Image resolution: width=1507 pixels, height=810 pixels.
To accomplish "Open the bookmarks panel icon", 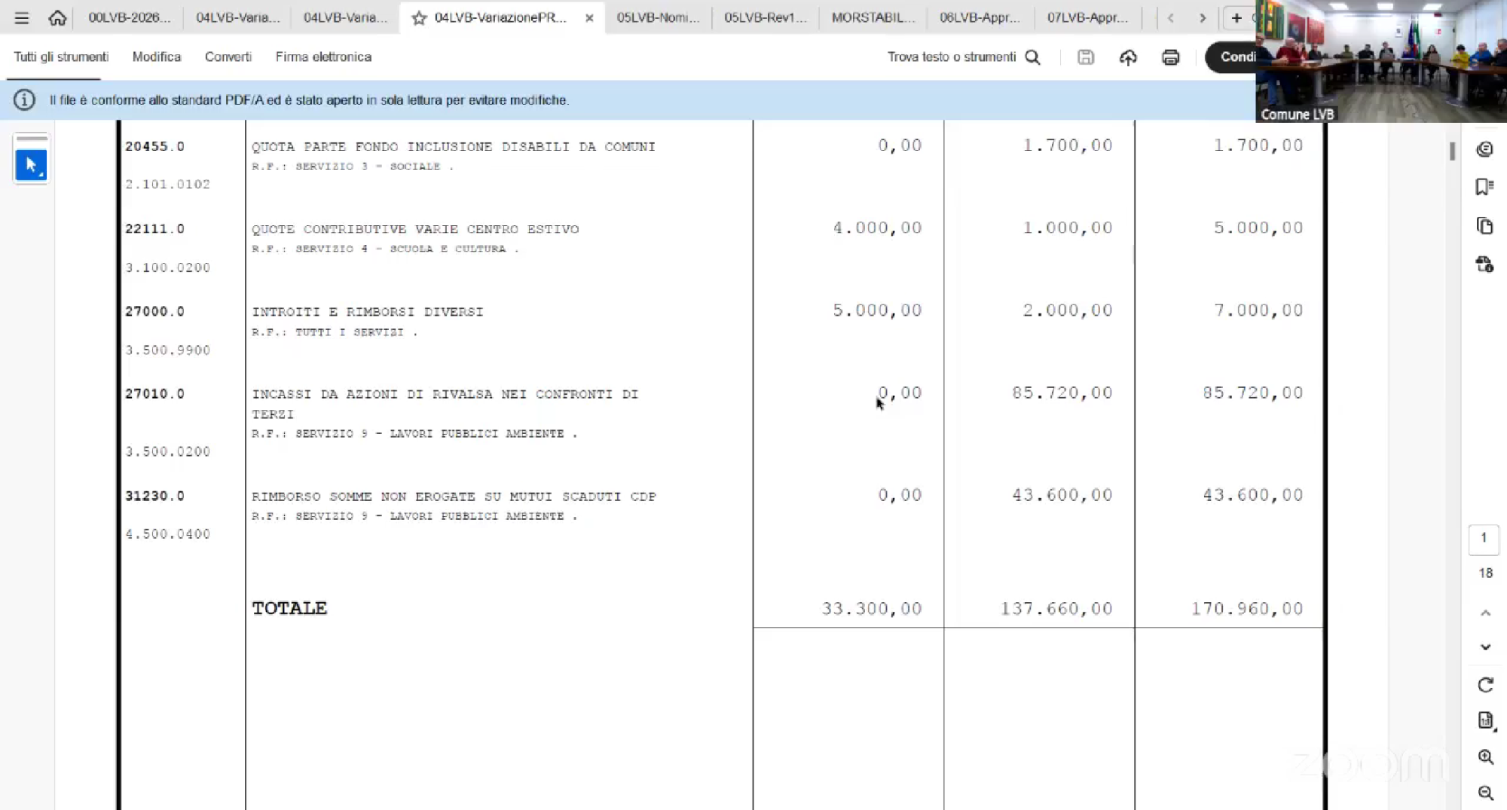I will coord(1484,187).
